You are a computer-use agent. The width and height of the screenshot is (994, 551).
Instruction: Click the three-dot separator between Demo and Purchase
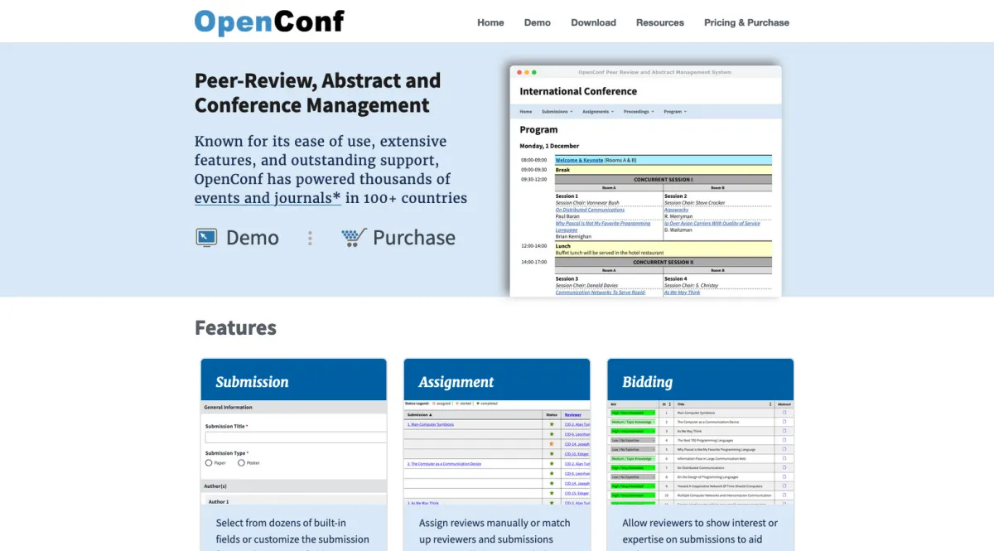point(311,238)
